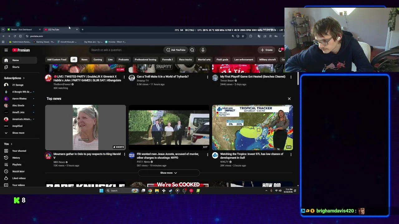The width and height of the screenshot is (399, 224).
Task: Open File Explorer from the taskbar
Action: 157,191
